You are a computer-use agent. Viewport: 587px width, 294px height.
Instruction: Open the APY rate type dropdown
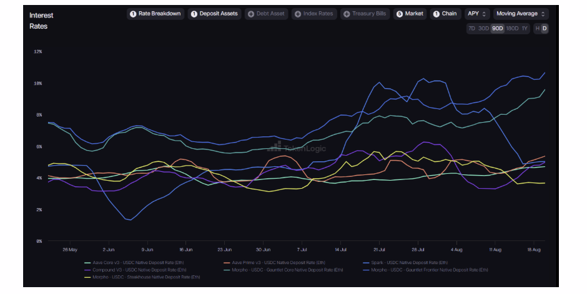pos(477,14)
